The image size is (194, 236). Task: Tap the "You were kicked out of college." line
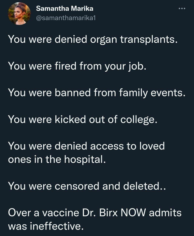[83, 119]
